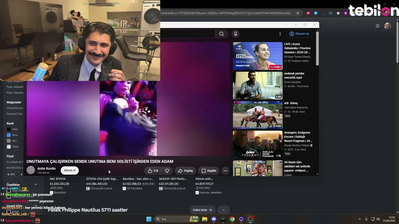Image resolution: width=399 pixels, height=224 pixels.
Task: Open OBS Studio from the taskbar
Action: [x=250, y=219]
